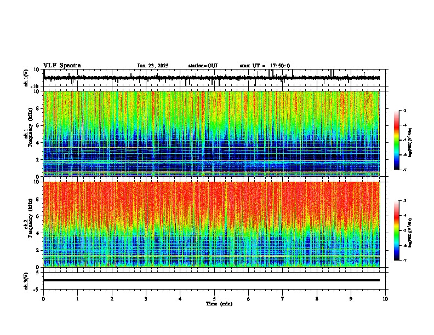Click the ch.1 "Frequency (kHz)" axis label
This screenshot has width=434, height=335.
click(x=30, y=128)
